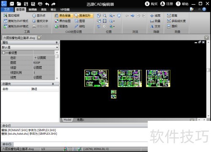211x152 pixels.
Task: Toggle hiding of 文本 text
Action: (x=155, y=26)
